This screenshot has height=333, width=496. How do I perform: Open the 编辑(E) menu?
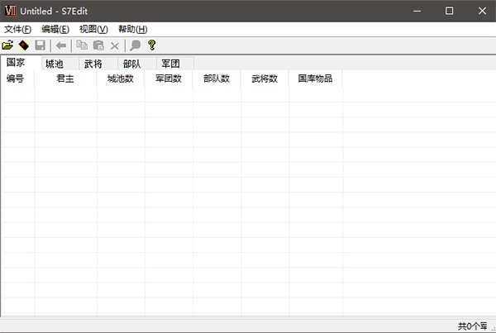pos(55,29)
